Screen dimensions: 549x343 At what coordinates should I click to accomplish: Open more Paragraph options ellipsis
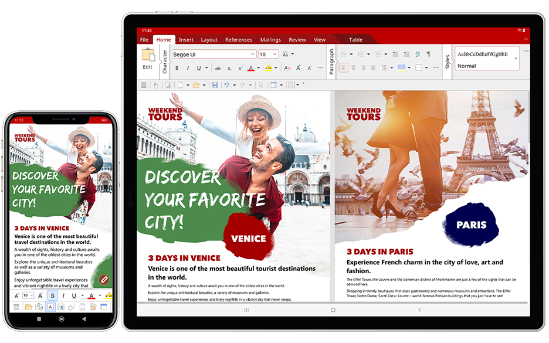click(x=436, y=67)
